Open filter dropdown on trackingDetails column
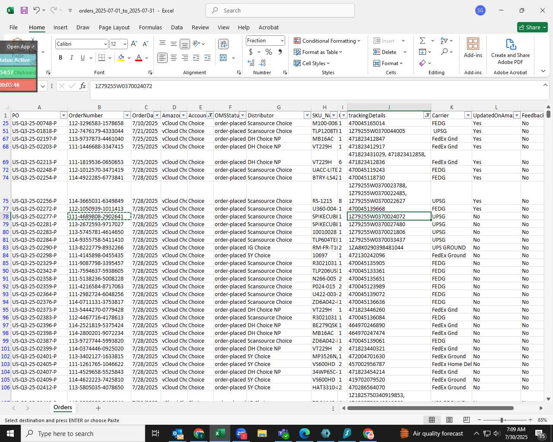The width and height of the screenshot is (553, 442). coord(427,115)
